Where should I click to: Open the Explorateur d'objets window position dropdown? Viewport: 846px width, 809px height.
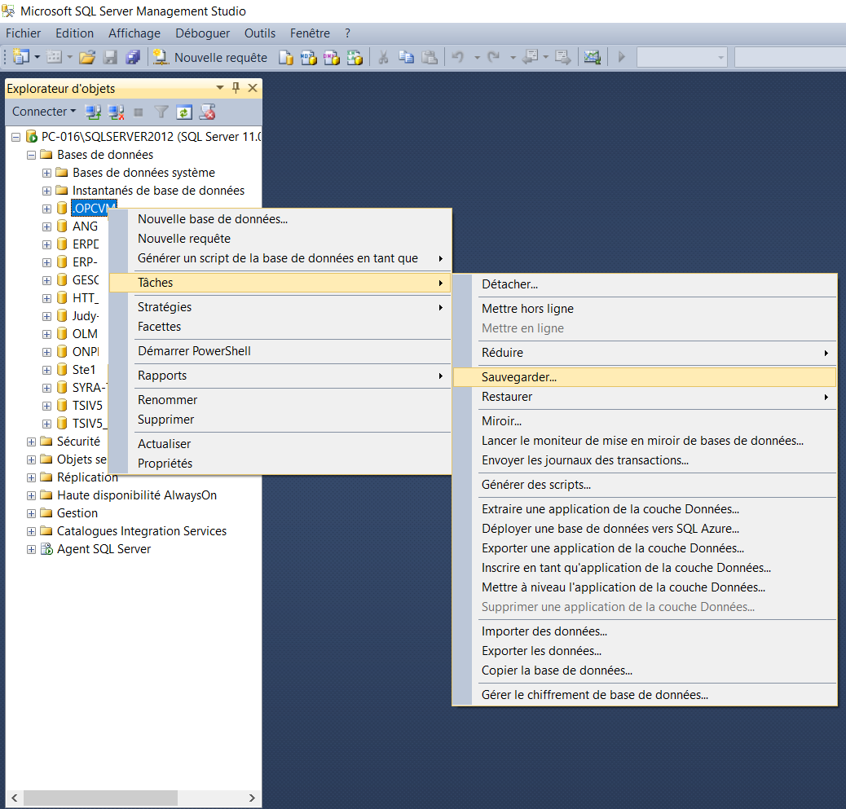219,87
